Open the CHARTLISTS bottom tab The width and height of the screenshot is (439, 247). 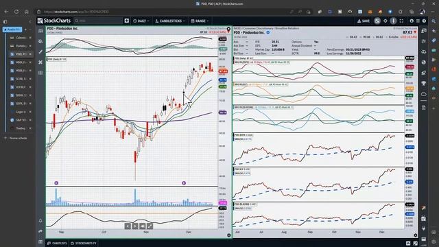click(57, 243)
